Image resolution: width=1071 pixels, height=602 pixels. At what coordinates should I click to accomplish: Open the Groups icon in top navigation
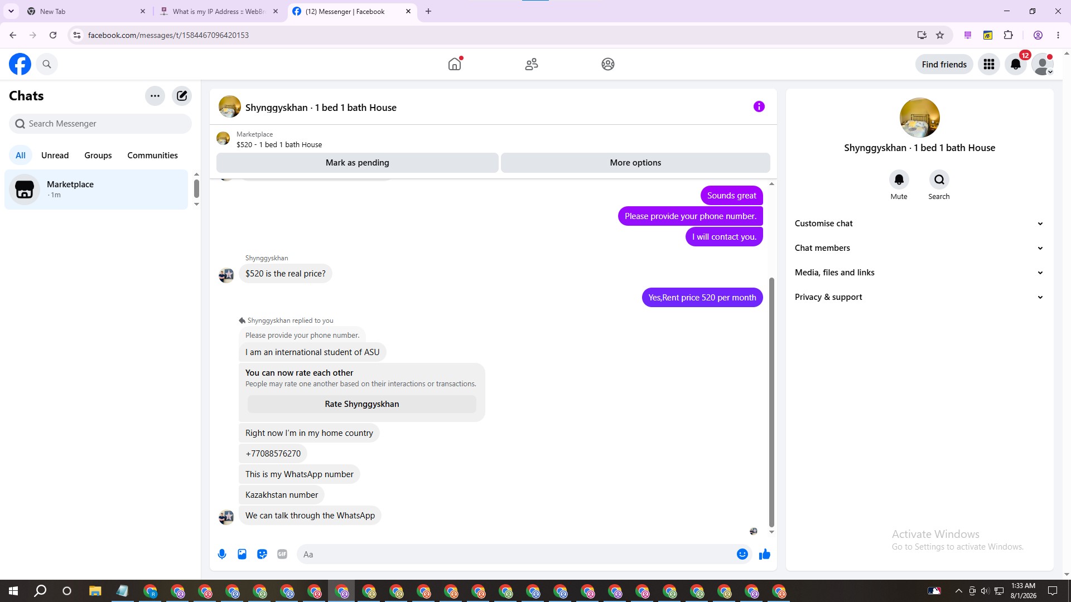(608, 64)
